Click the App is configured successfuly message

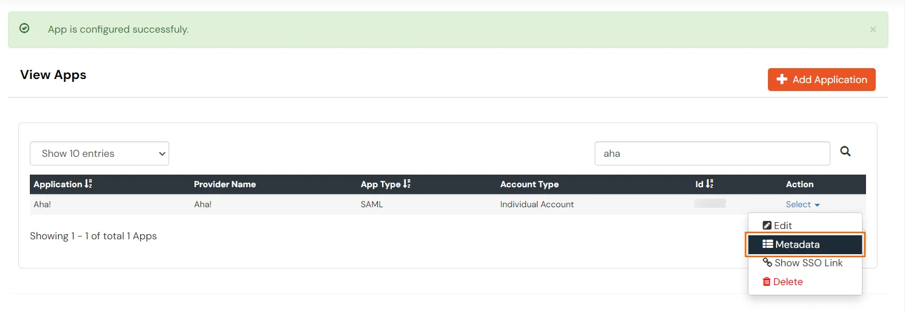pyautogui.click(x=118, y=29)
